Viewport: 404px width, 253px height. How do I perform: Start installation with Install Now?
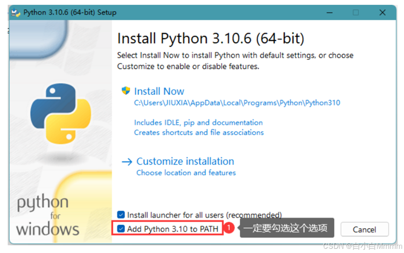click(x=159, y=91)
